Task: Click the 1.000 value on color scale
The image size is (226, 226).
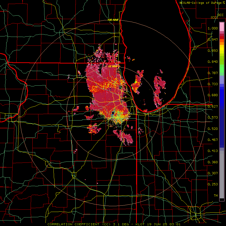Action: click(213, 28)
